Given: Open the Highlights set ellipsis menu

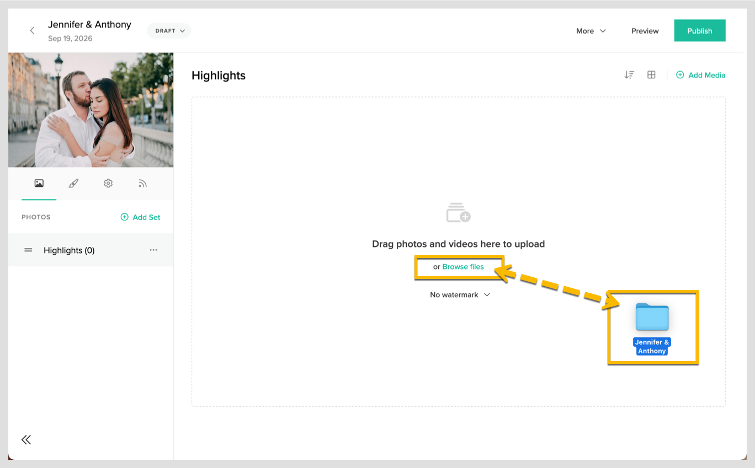Looking at the screenshot, I should (153, 250).
